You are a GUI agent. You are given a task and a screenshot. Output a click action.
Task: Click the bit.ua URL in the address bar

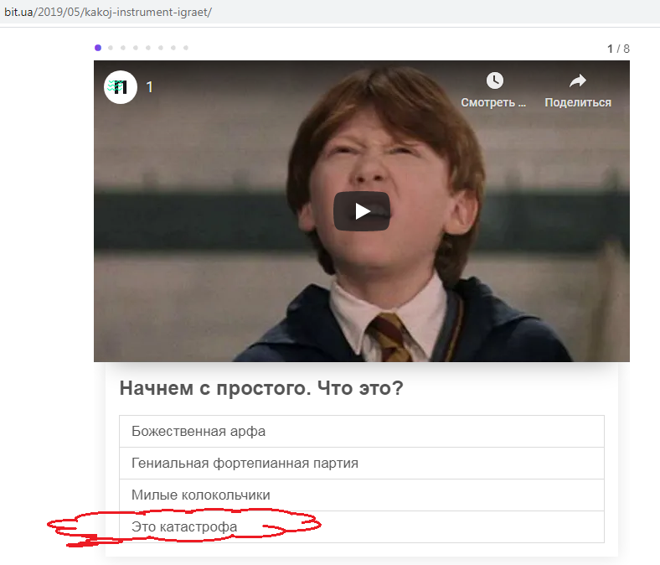(109, 13)
